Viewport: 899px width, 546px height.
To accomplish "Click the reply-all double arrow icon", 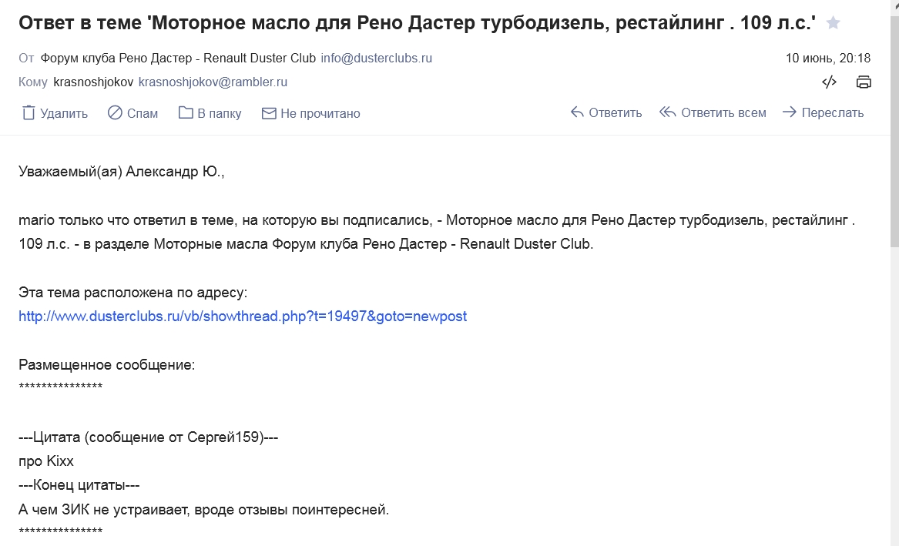I will tap(667, 112).
